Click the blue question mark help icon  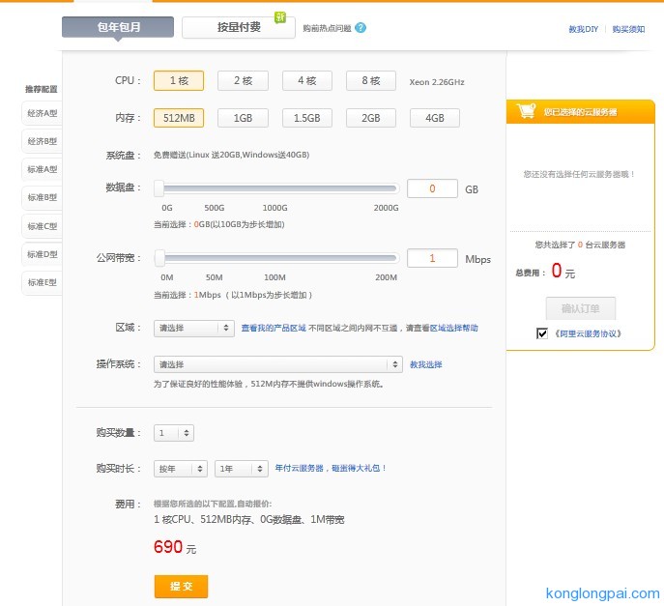click(x=361, y=28)
